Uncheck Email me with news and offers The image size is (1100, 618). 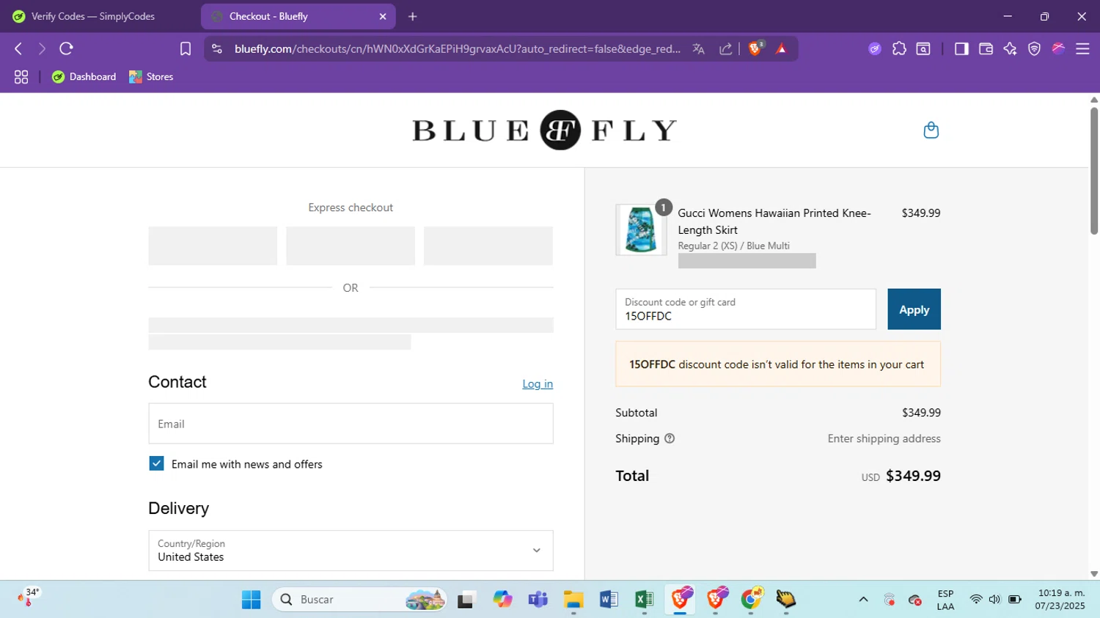click(x=156, y=463)
